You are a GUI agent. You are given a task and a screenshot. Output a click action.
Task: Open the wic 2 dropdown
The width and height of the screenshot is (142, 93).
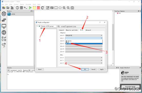(84, 63)
